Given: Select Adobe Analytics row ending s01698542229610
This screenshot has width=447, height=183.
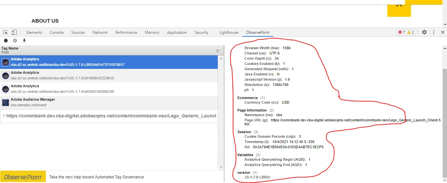Looking at the screenshot, I should [x=109, y=75].
